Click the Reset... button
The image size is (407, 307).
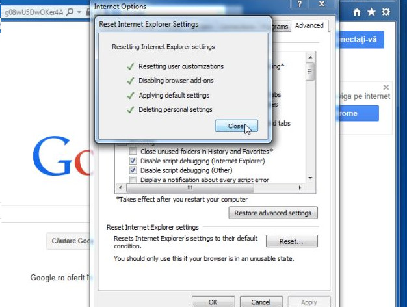tap(291, 241)
